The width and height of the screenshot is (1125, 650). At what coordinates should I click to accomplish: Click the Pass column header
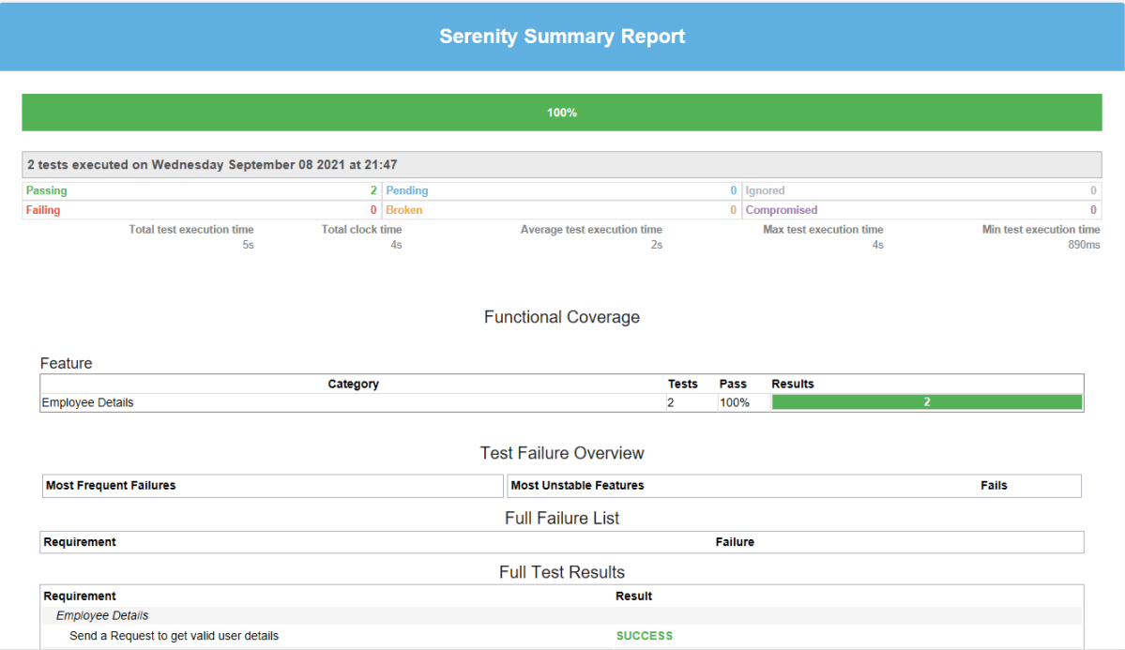pos(733,384)
